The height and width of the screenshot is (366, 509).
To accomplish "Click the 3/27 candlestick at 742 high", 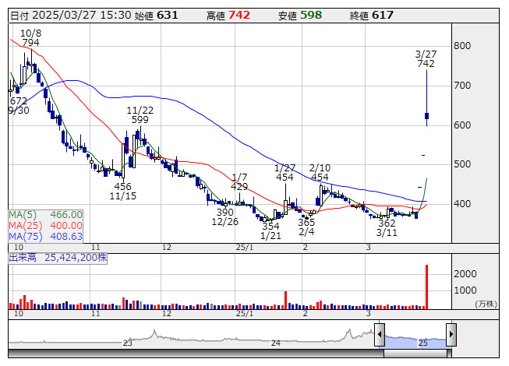I will coord(426,98).
